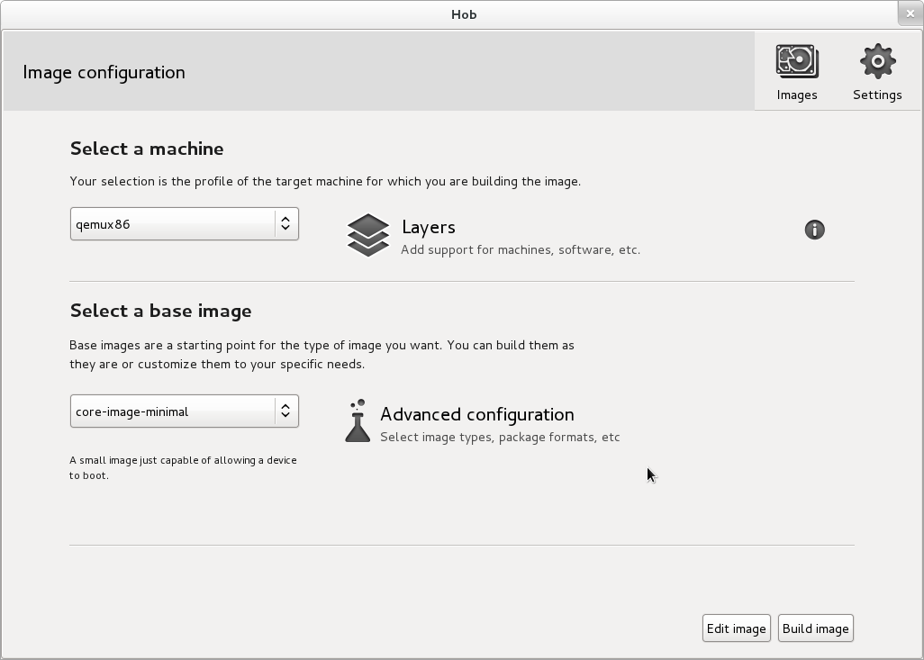
Task: Click 'A small image just capable' description
Action: pos(183,468)
